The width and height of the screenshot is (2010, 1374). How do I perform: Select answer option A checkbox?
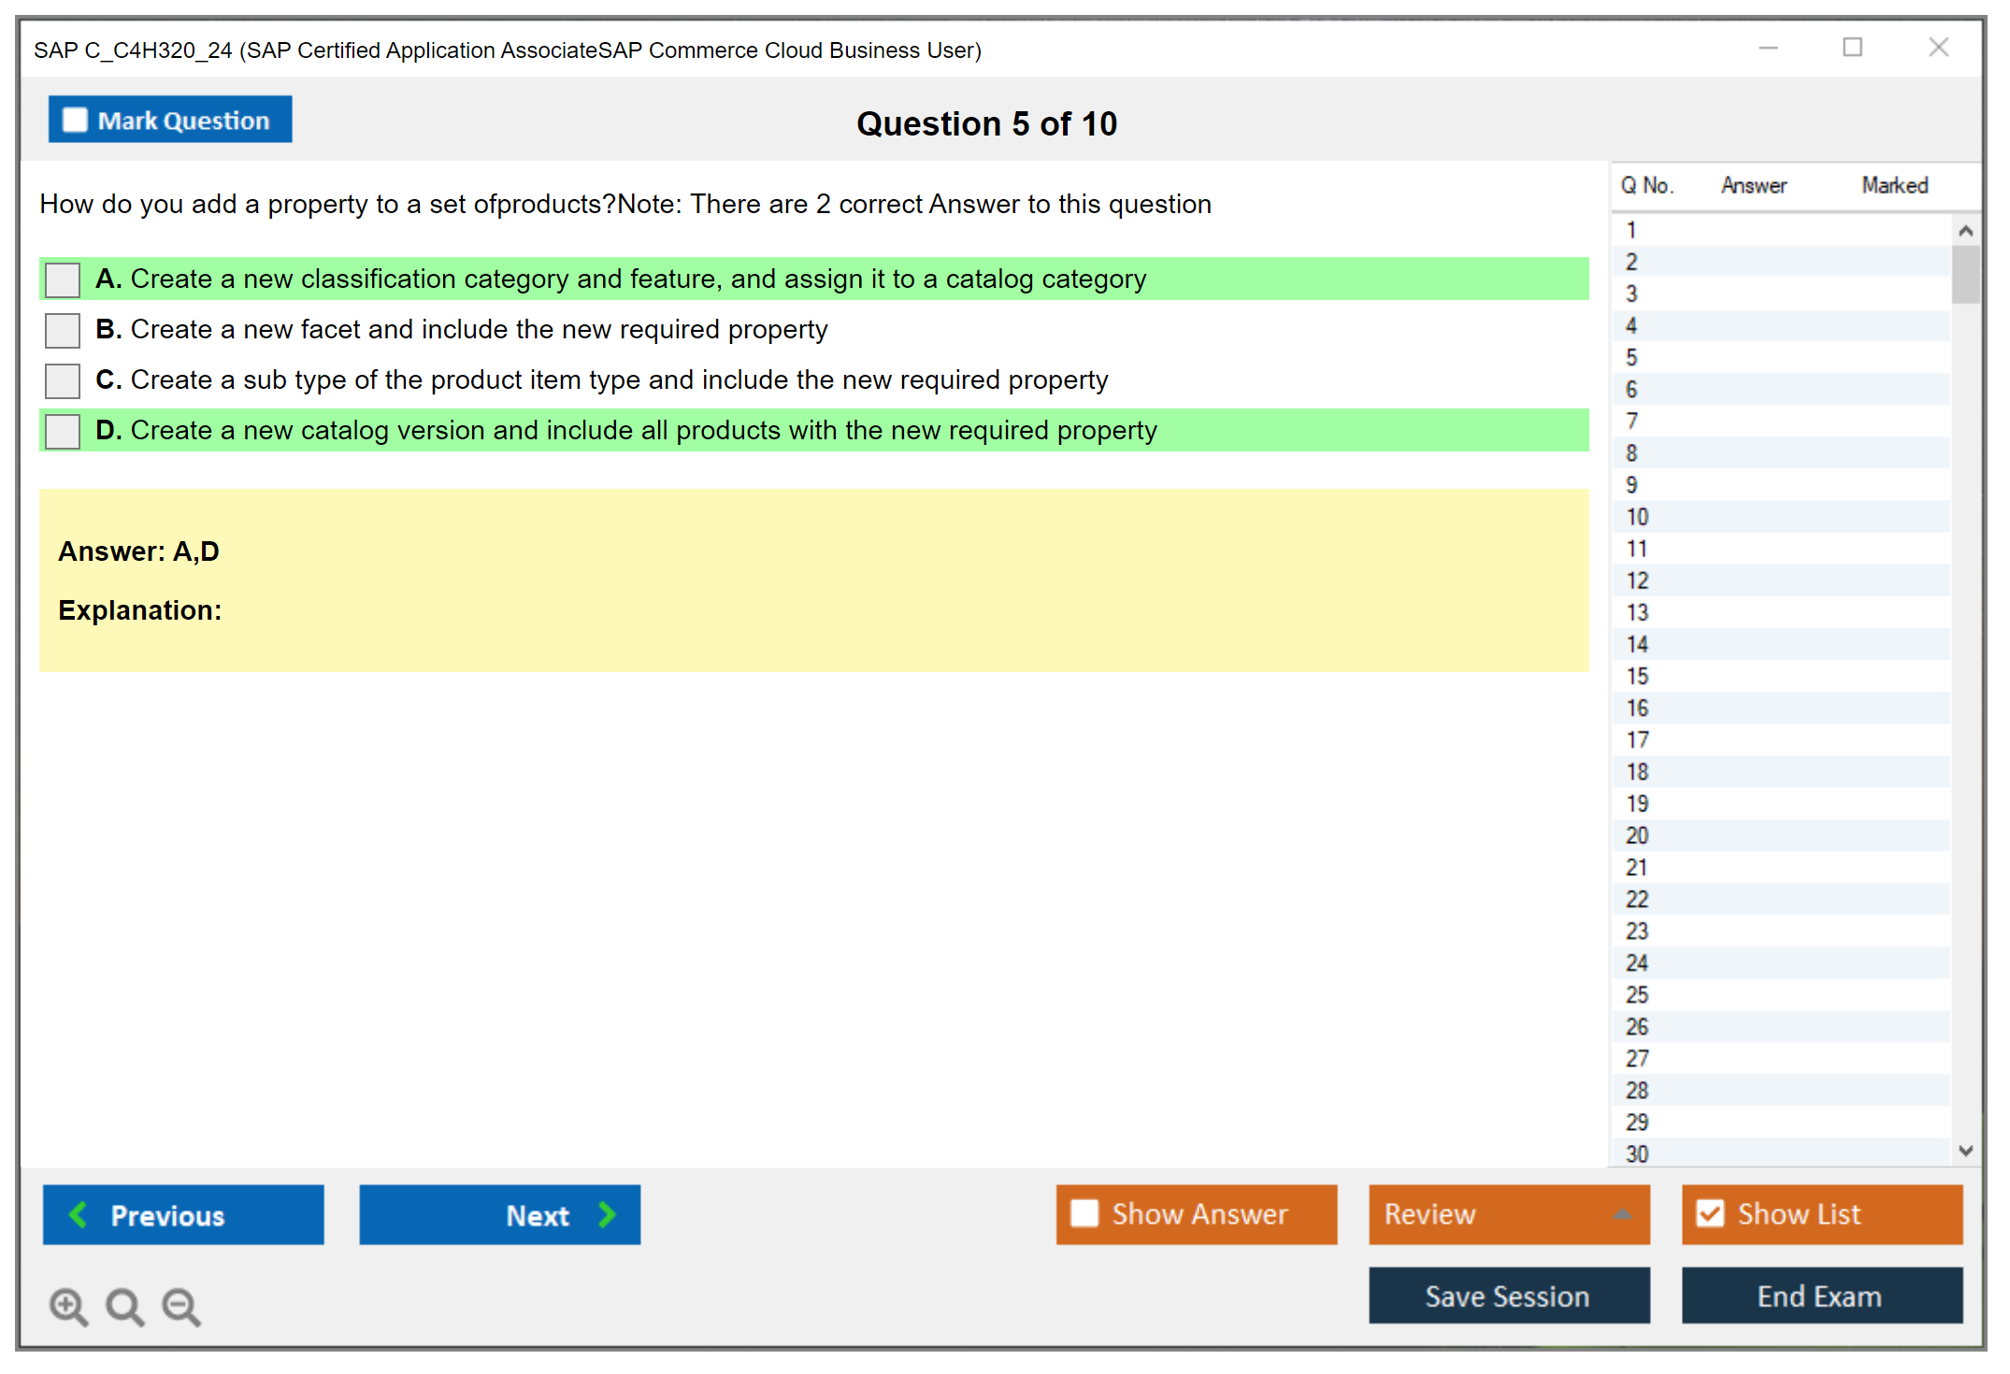[x=63, y=279]
